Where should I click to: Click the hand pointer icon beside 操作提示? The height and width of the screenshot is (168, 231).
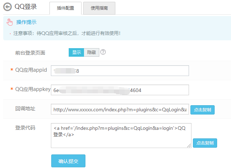(10, 22)
